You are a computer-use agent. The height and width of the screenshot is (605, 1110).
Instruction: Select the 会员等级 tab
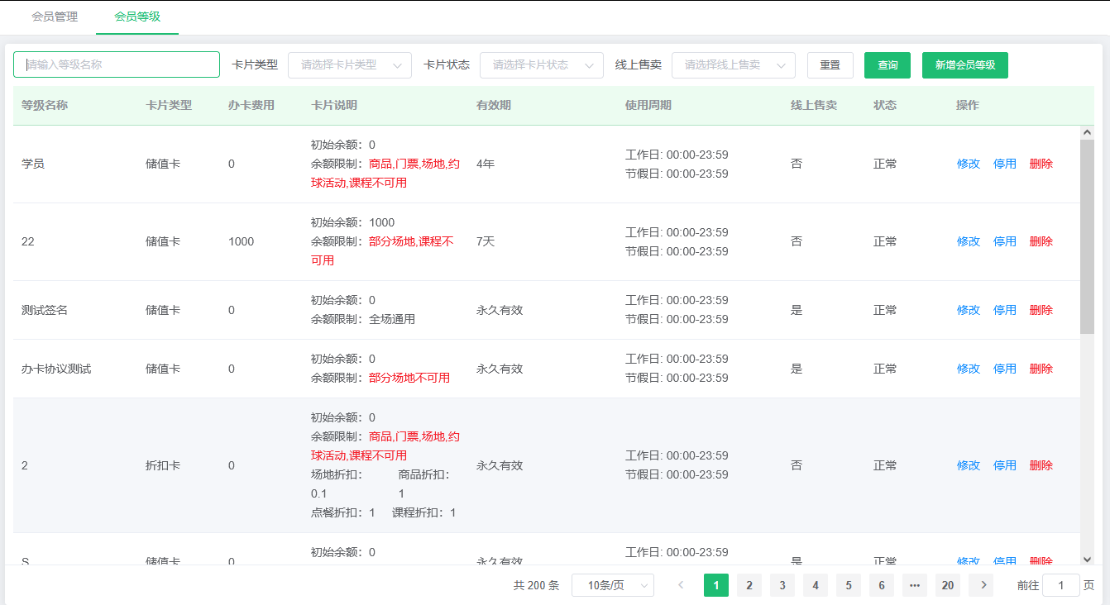137,17
